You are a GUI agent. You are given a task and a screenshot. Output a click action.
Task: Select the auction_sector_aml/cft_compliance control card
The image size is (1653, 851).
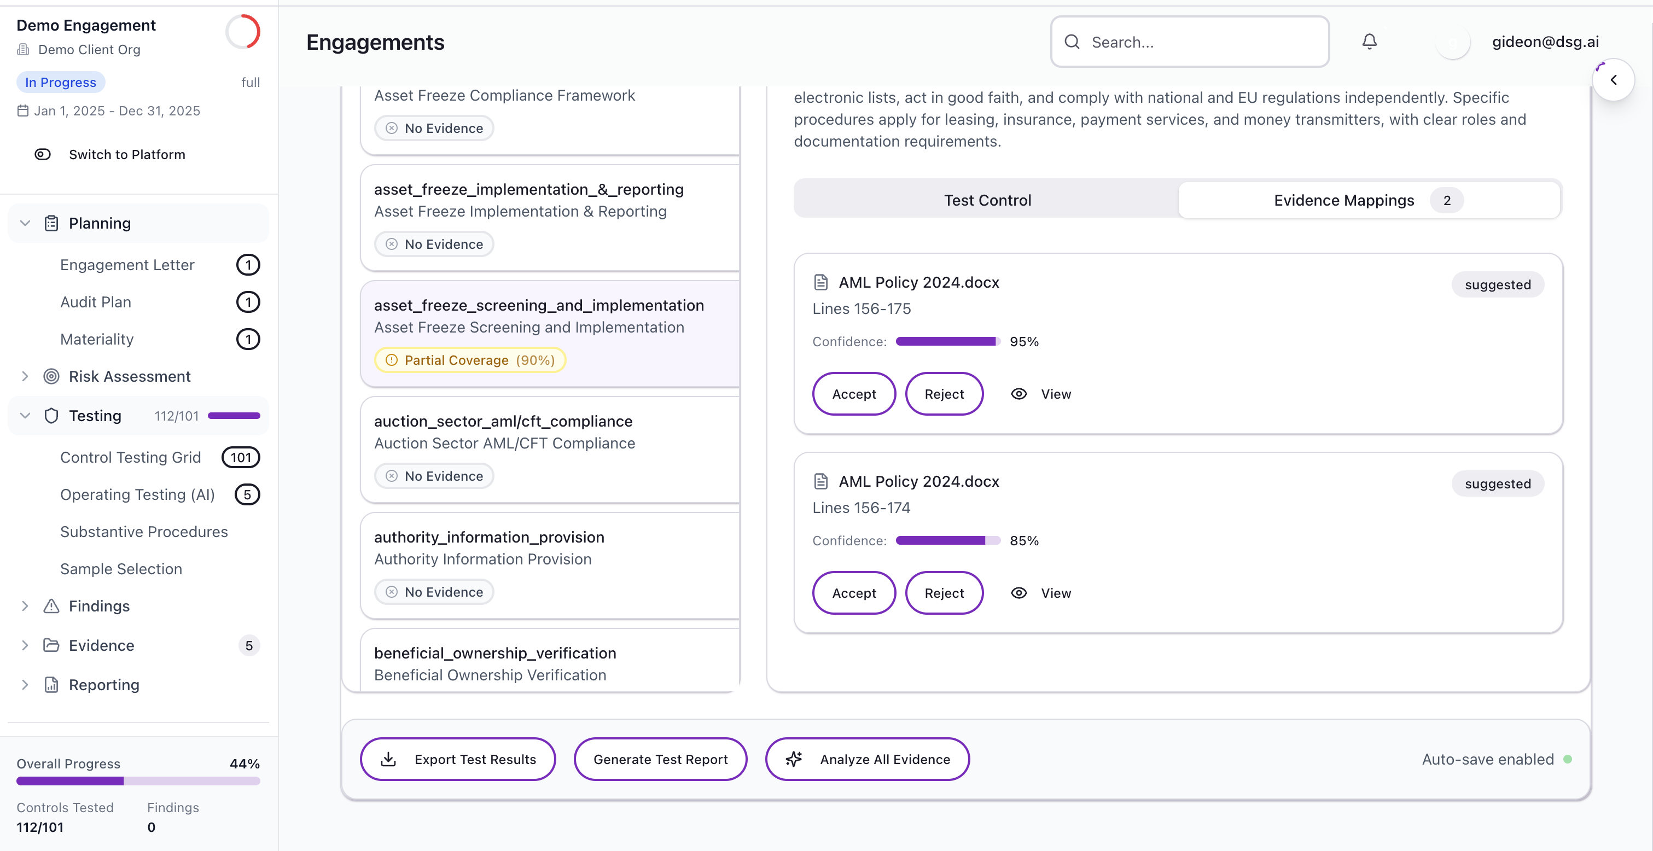pyautogui.click(x=551, y=449)
